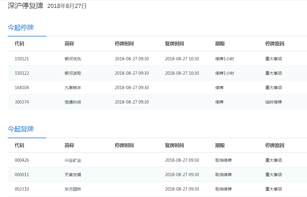
Task: Click 停牌时间 header in 今起复牌 table
Action: pos(124,145)
